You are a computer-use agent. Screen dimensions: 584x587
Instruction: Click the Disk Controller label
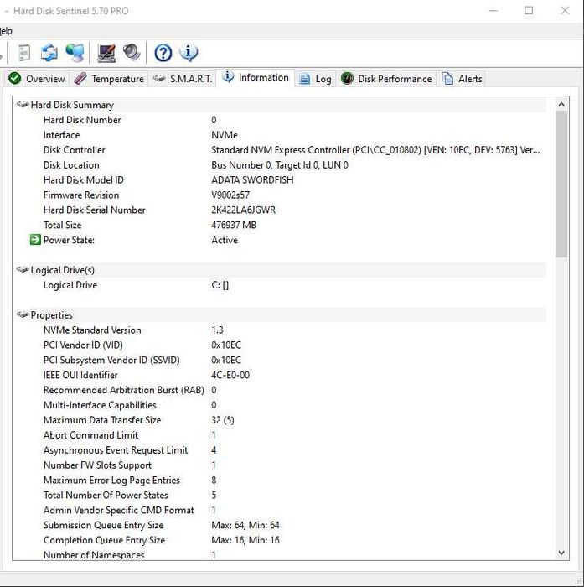point(75,150)
